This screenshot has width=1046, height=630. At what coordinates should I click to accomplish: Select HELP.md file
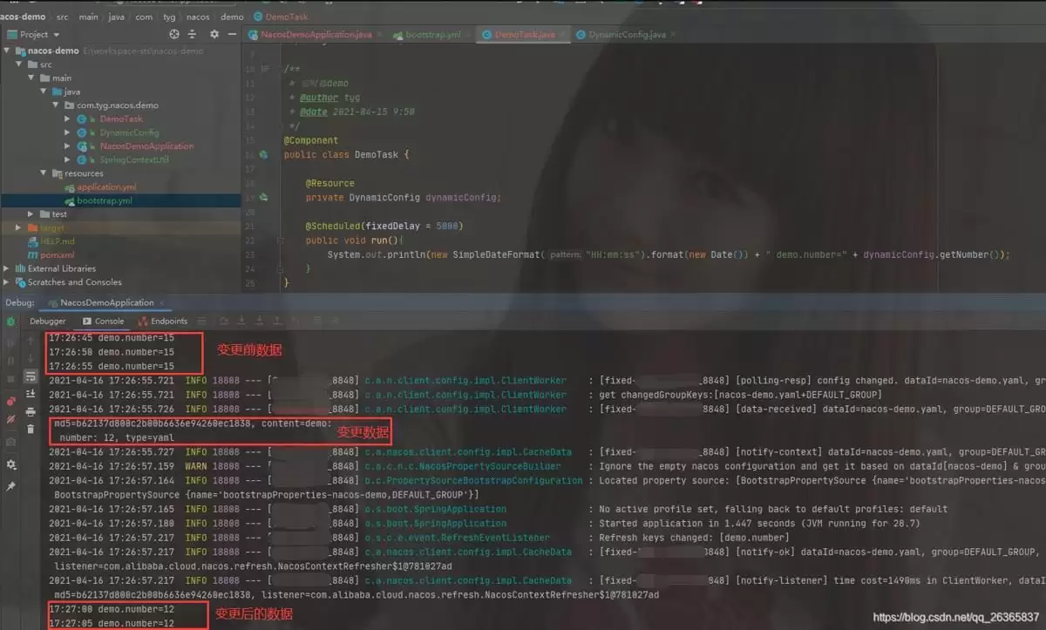(x=58, y=241)
